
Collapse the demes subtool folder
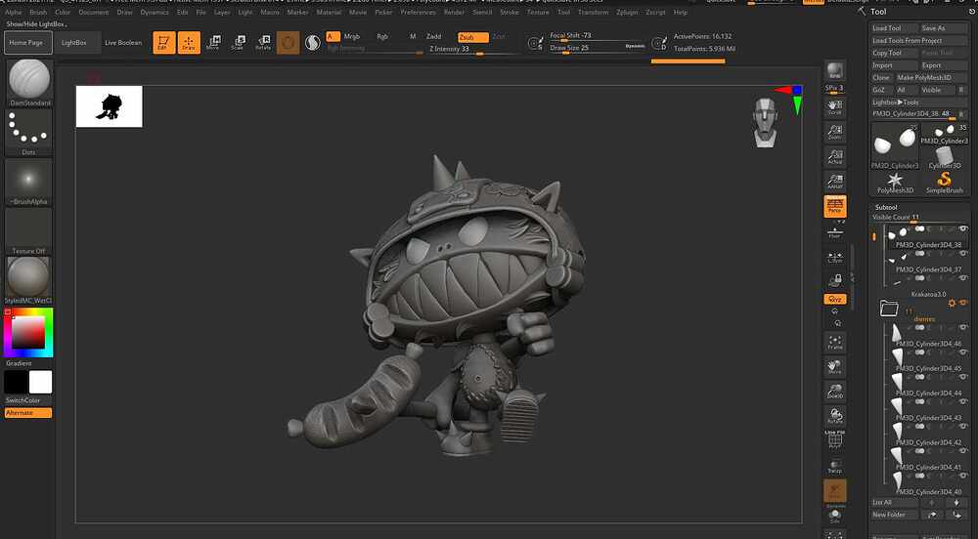(889, 308)
